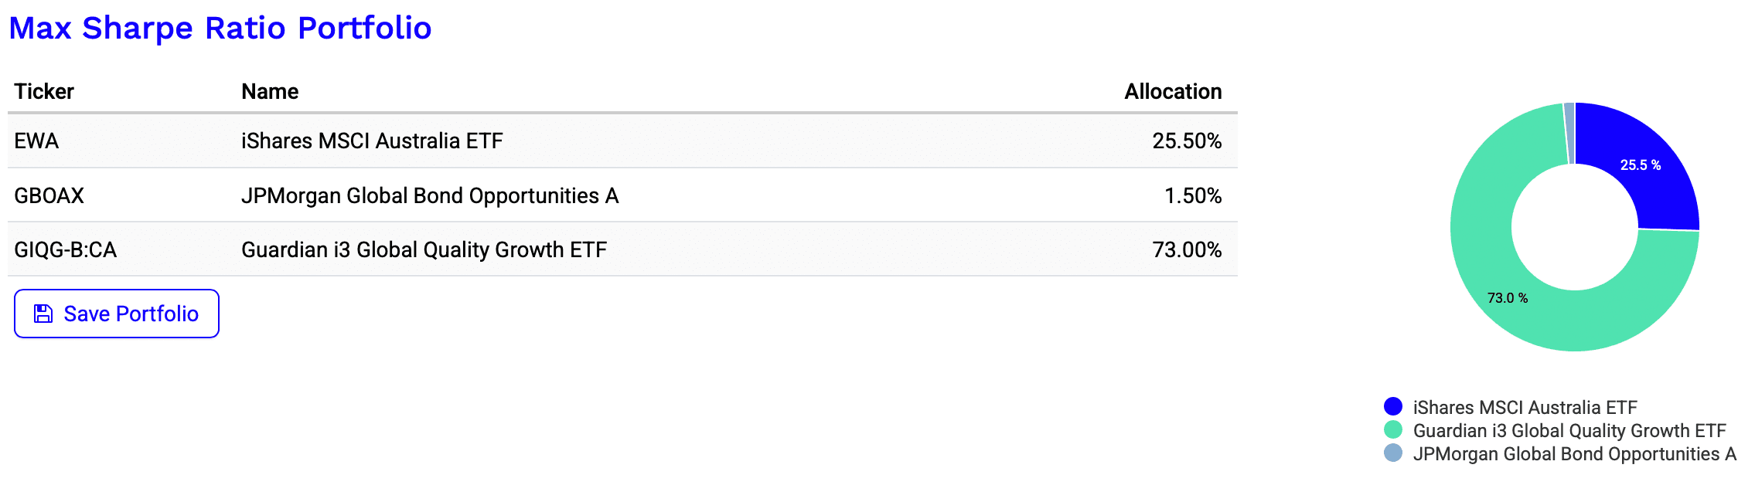Viewport: 1755px width, 485px height.
Task: Select the thin gray-blue donut slice
Action: click(1569, 133)
